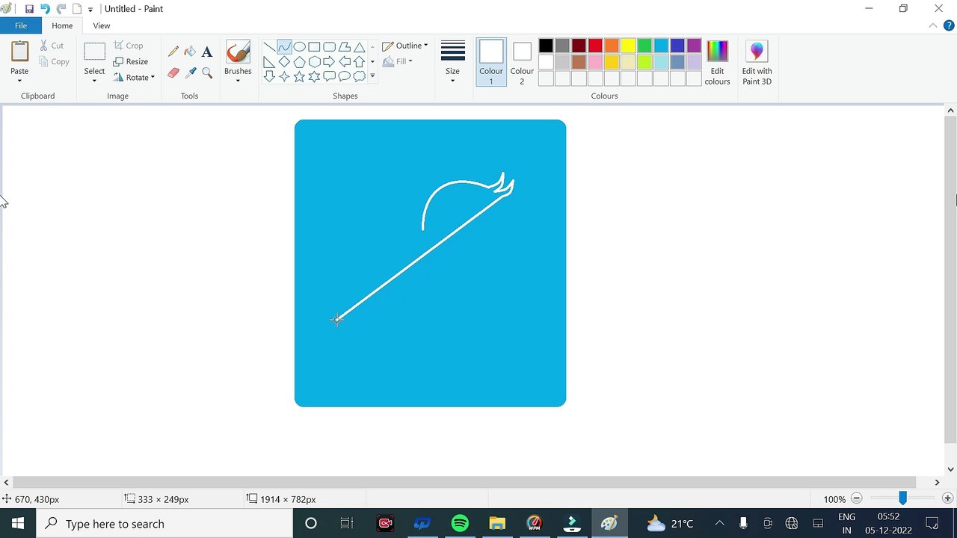This screenshot has width=957, height=538.
Task: Select the Pencil tool
Action: click(173, 52)
